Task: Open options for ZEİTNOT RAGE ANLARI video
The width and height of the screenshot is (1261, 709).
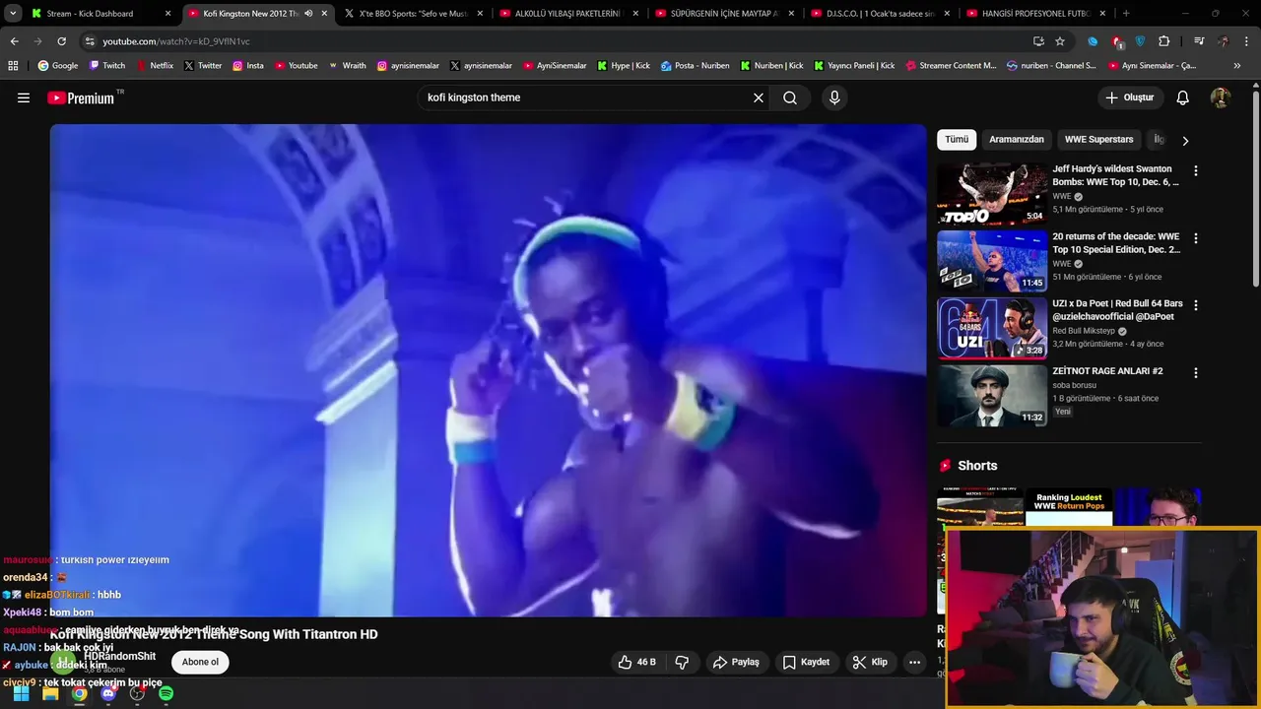Action: (1196, 373)
